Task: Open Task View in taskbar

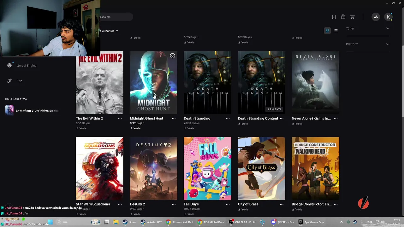Action: click(107, 222)
